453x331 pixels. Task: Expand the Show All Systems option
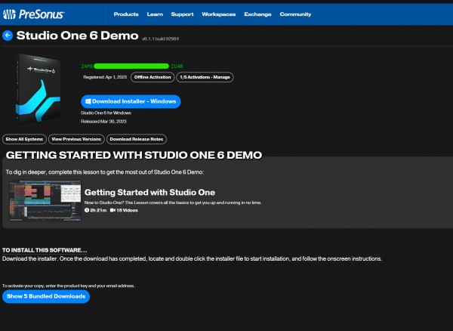coord(24,139)
